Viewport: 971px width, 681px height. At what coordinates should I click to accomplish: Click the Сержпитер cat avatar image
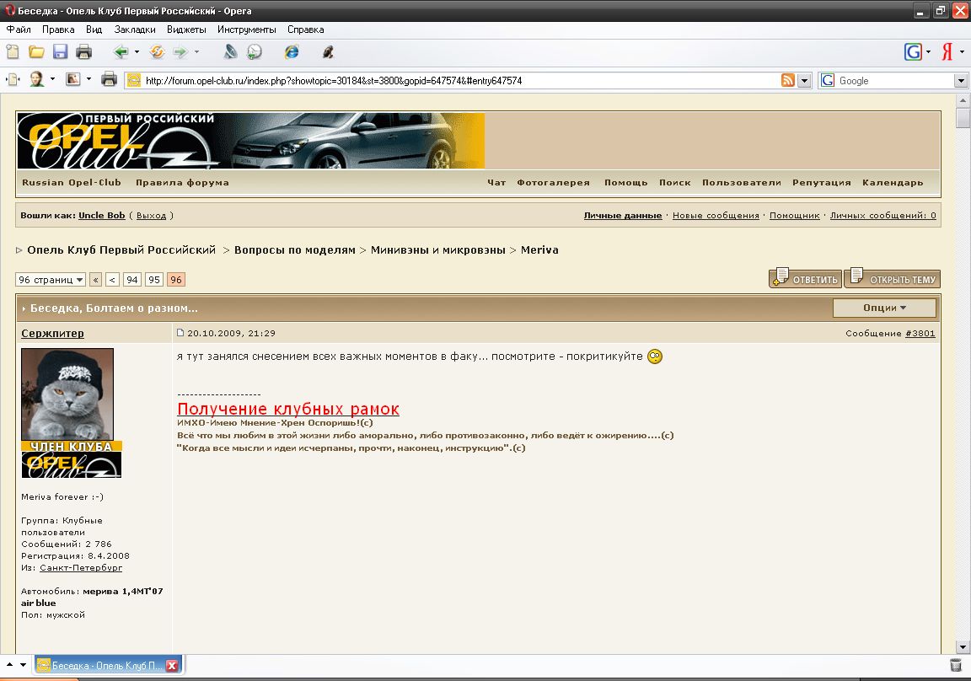[67, 394]
